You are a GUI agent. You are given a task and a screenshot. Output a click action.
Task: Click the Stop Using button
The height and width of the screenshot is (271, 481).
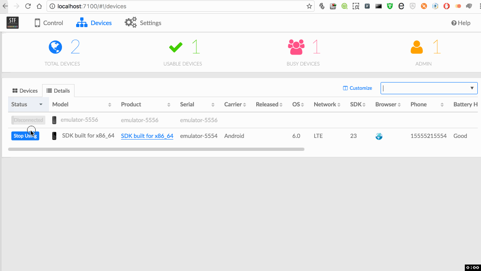(x=25, y=136)
